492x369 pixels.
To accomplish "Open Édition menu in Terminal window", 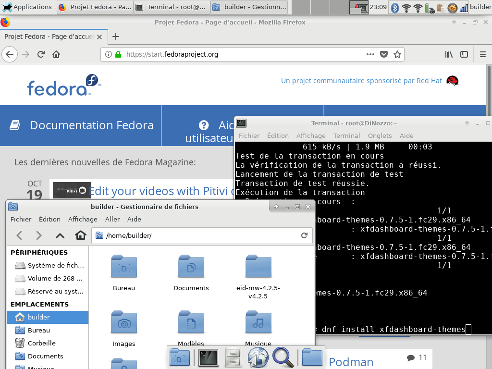I will point(278,135).
